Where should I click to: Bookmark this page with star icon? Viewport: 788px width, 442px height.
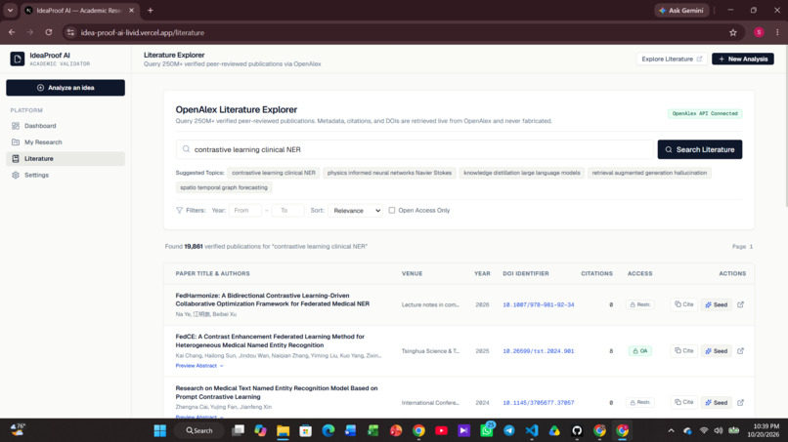[732, 32]
